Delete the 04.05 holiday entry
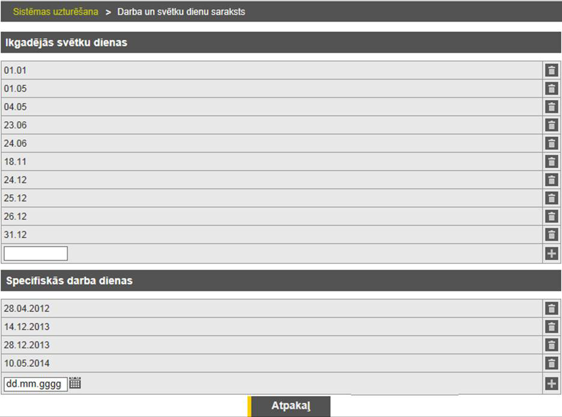The height and width of the screenshot is (417, 562). tap(551, 107)
